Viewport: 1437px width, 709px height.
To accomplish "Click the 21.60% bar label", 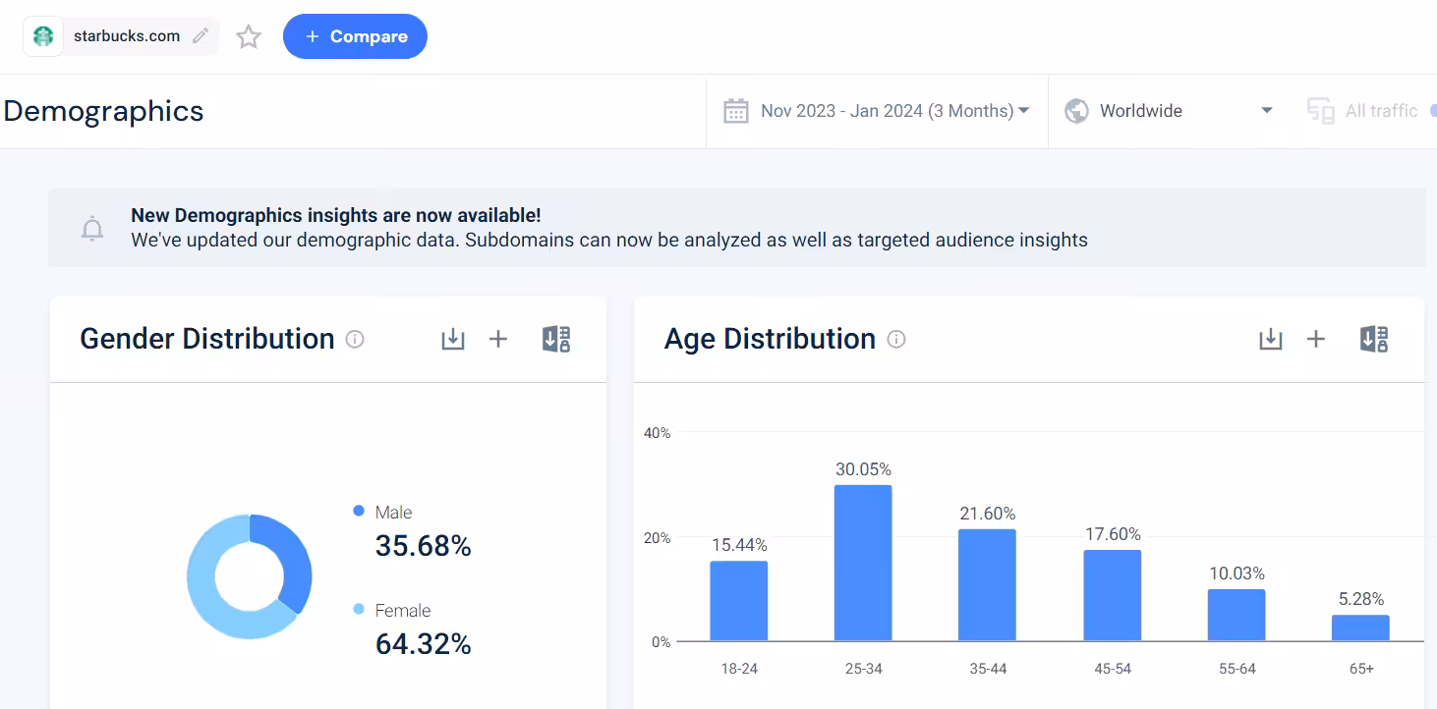I will coord(988,514).
